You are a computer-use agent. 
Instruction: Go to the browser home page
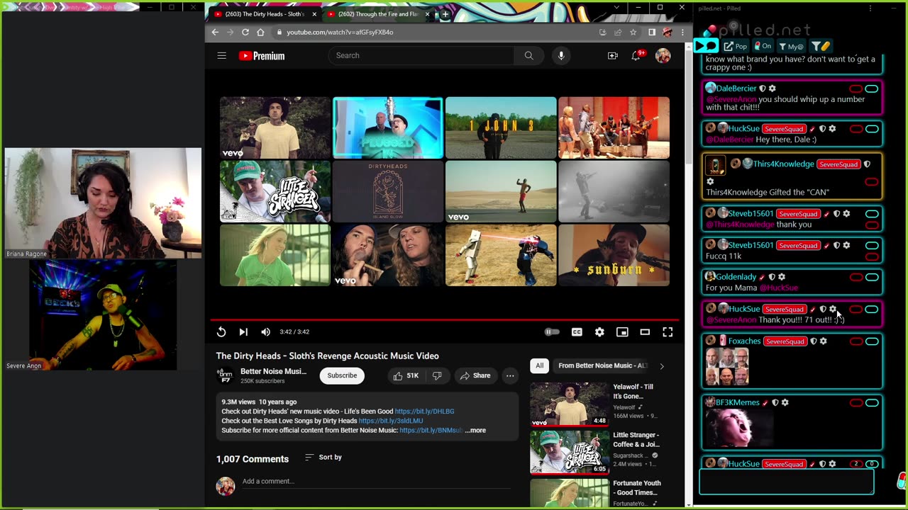click(x=260, y=32)
